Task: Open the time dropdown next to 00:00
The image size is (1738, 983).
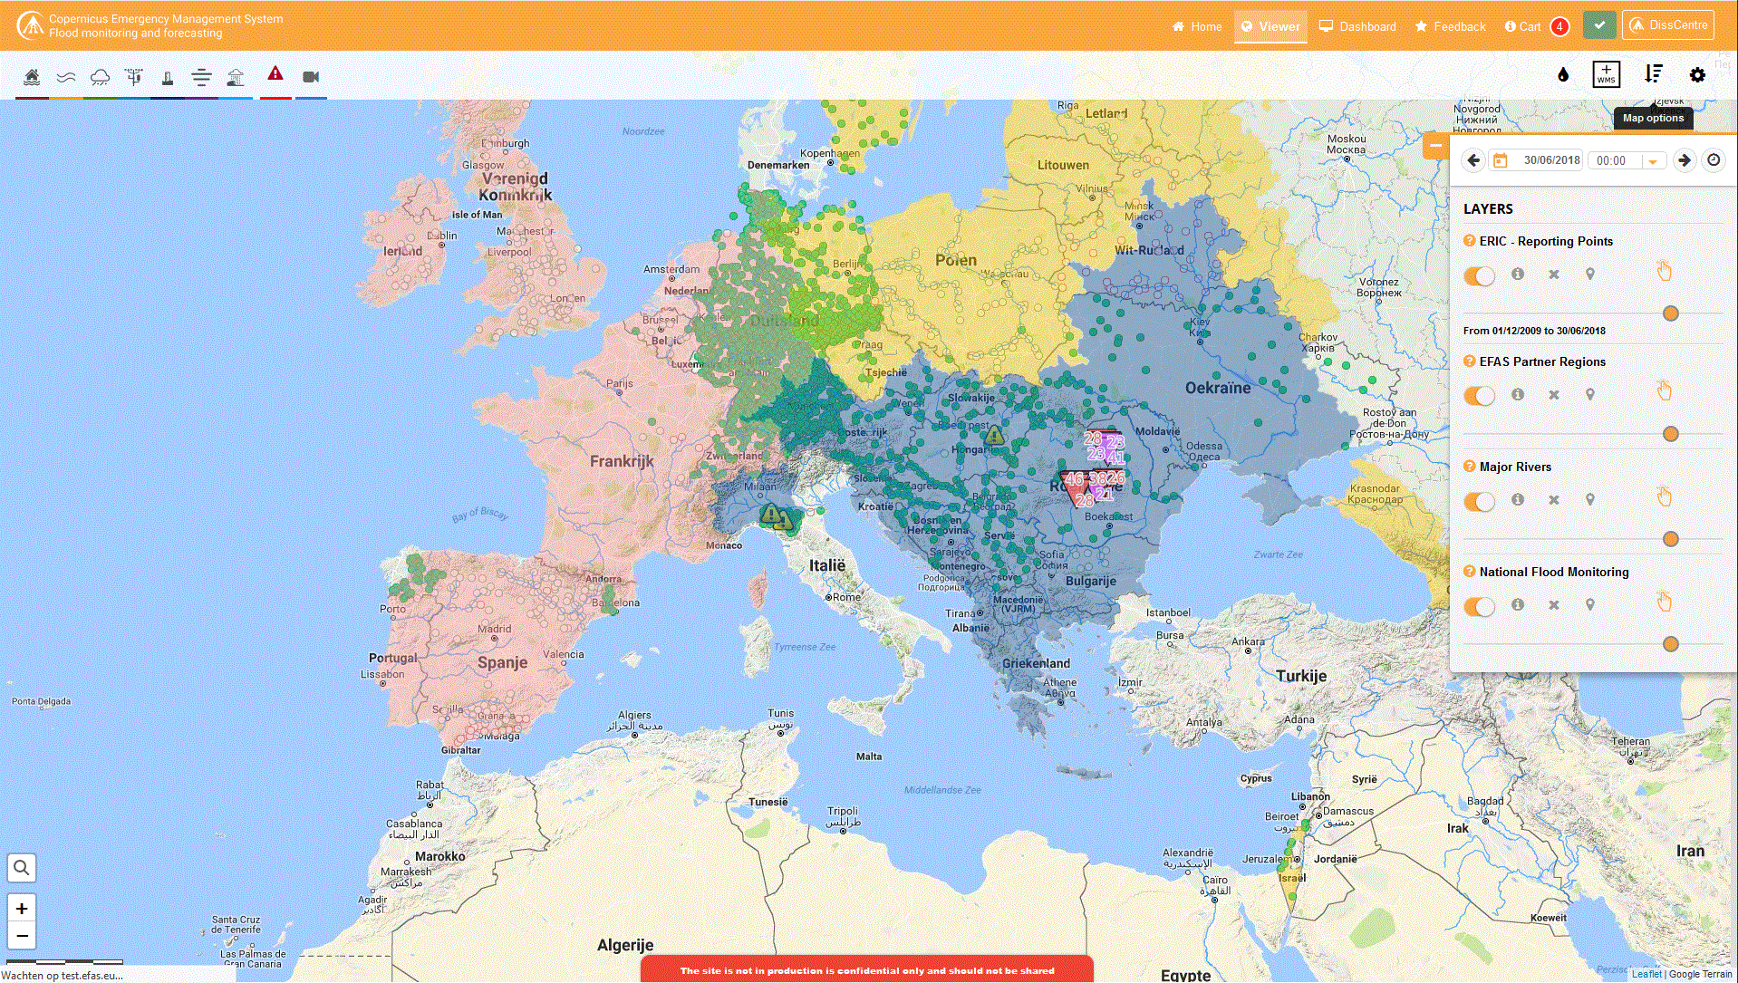Action: [x=1653, y=160]
